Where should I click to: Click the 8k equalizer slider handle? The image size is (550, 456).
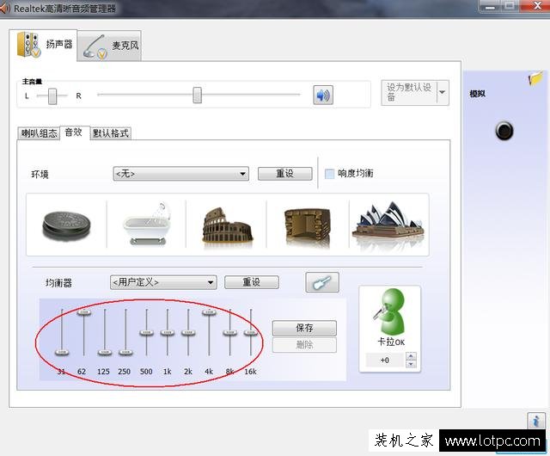click(x=229, y=332)
